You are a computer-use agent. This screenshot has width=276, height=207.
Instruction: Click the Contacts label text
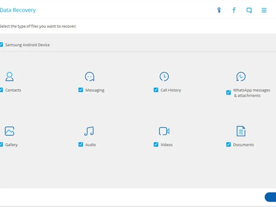[13, 90]
